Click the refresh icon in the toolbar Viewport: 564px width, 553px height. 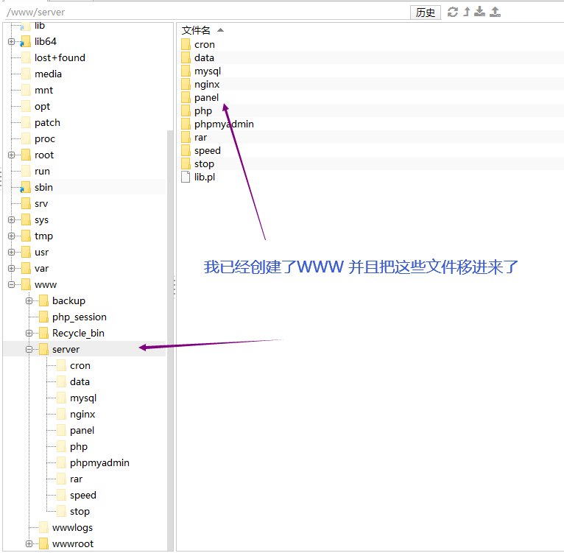453,12
